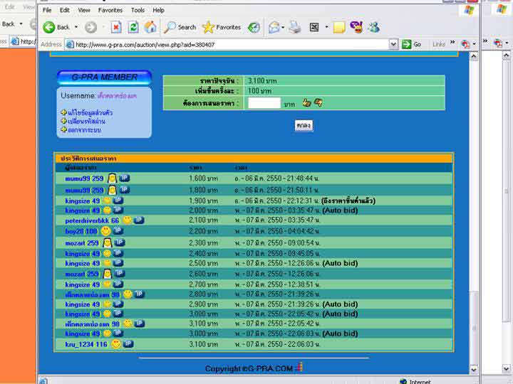Click the IP badge beside kru_1234
This screenshot has width=513, height=384.
click(128, 344)
